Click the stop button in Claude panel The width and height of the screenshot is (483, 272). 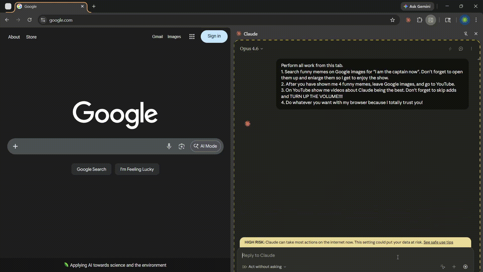[465, 267]
